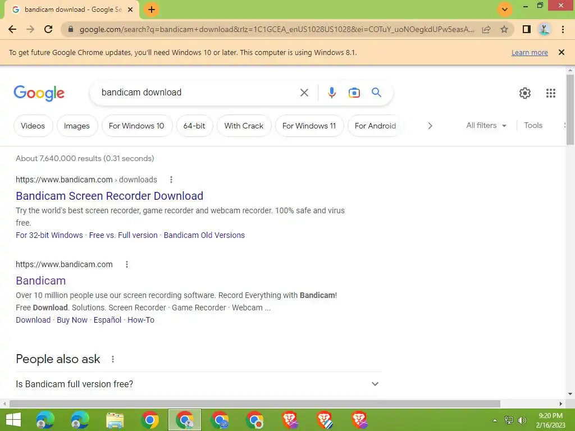The height and width of the screenshot is (431, 575).
Task: Open the taskbar clock and date
Action: pyautogui.click(x=550, y=420)
